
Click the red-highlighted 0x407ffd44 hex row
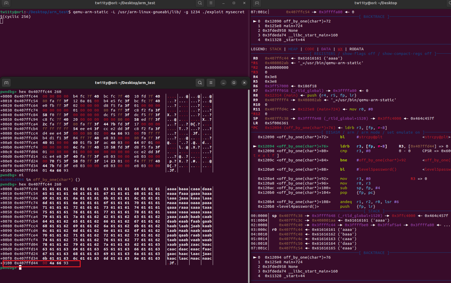[41, 263]
